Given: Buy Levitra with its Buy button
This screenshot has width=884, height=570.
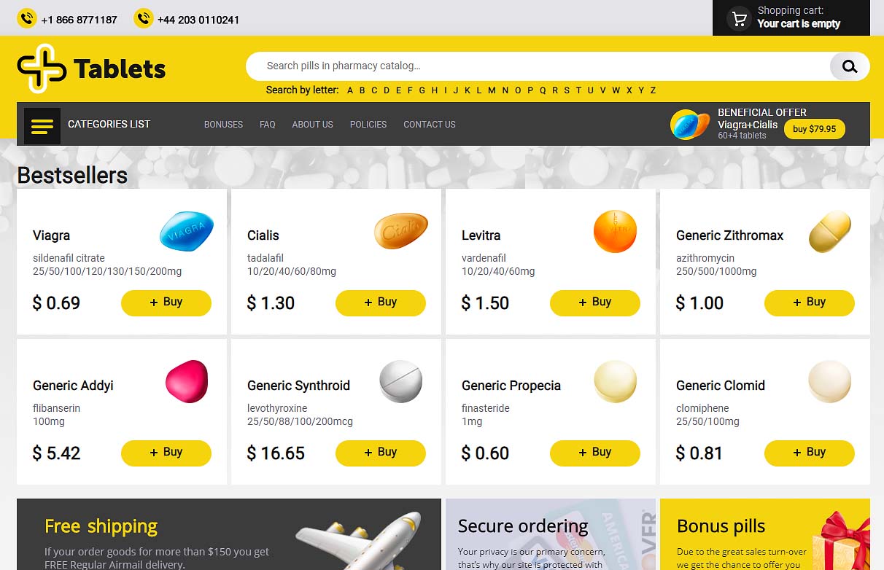Looking at the screenshot, I should tap(595, 302).
